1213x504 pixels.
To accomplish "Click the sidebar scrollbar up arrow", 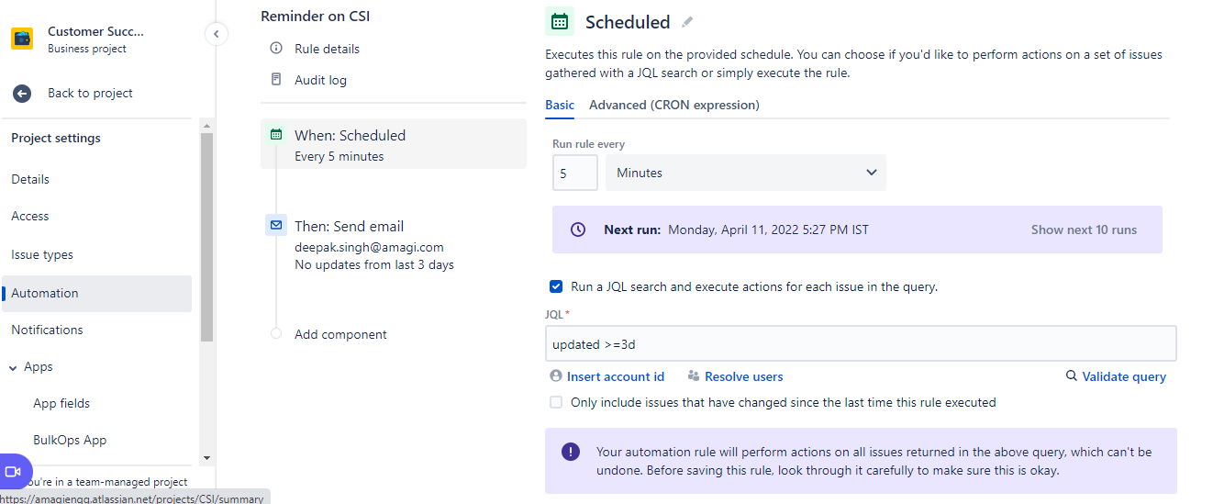I will [206, 125].
